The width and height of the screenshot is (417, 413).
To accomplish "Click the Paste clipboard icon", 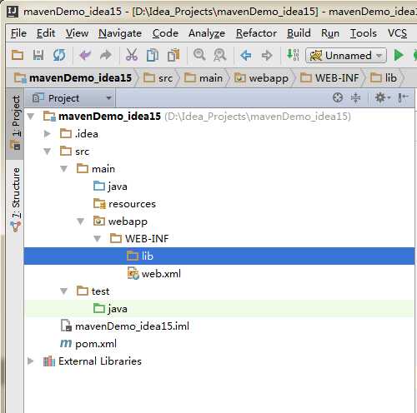I will coord(173,55).
